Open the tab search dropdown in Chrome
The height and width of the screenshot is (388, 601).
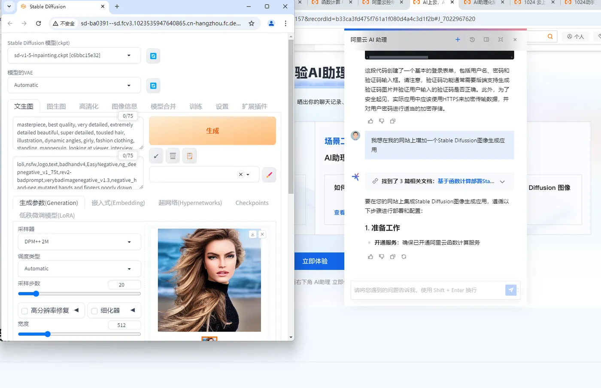pyautogui.click(x=9, y=6)
